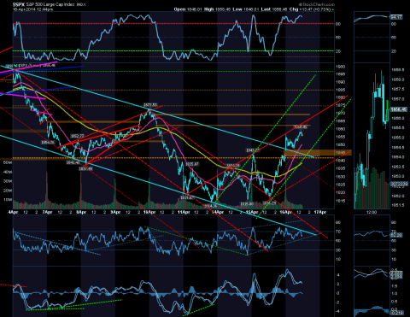Viewport: 410px width, 317px height.
Task: Select the 11Apr date marker
Action: (x=184, y=212)
